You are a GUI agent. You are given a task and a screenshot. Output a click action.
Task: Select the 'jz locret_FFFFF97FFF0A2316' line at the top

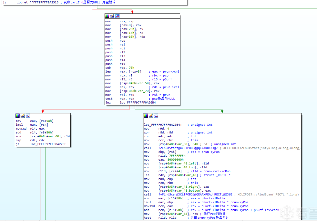pos(59,2)
